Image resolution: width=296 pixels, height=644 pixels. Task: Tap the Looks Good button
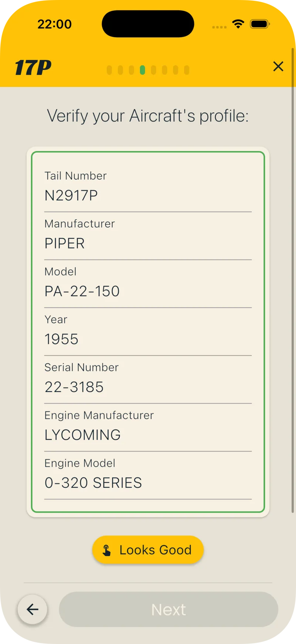coord(148,550)
